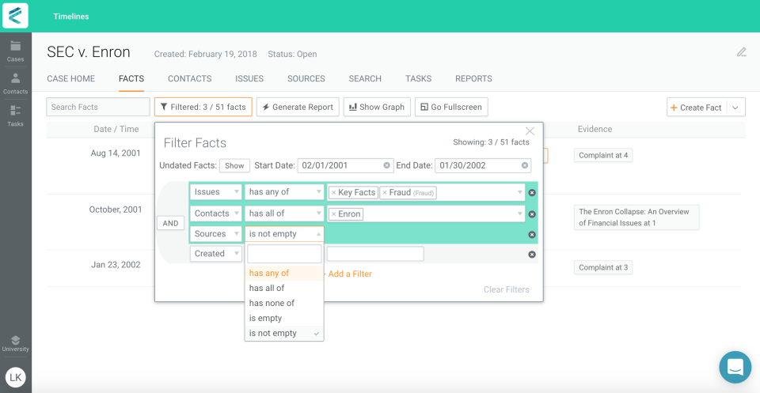Screen dimensions: 760x393
Task: Remove the Sources filter row
Action: tap(532, 234)
